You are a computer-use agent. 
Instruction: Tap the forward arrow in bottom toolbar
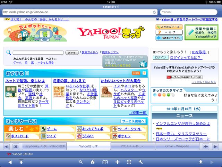212,162
